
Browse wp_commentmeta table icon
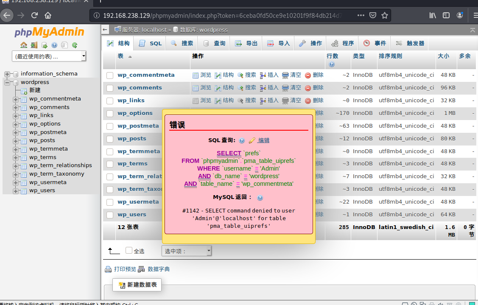pos(196,76)
